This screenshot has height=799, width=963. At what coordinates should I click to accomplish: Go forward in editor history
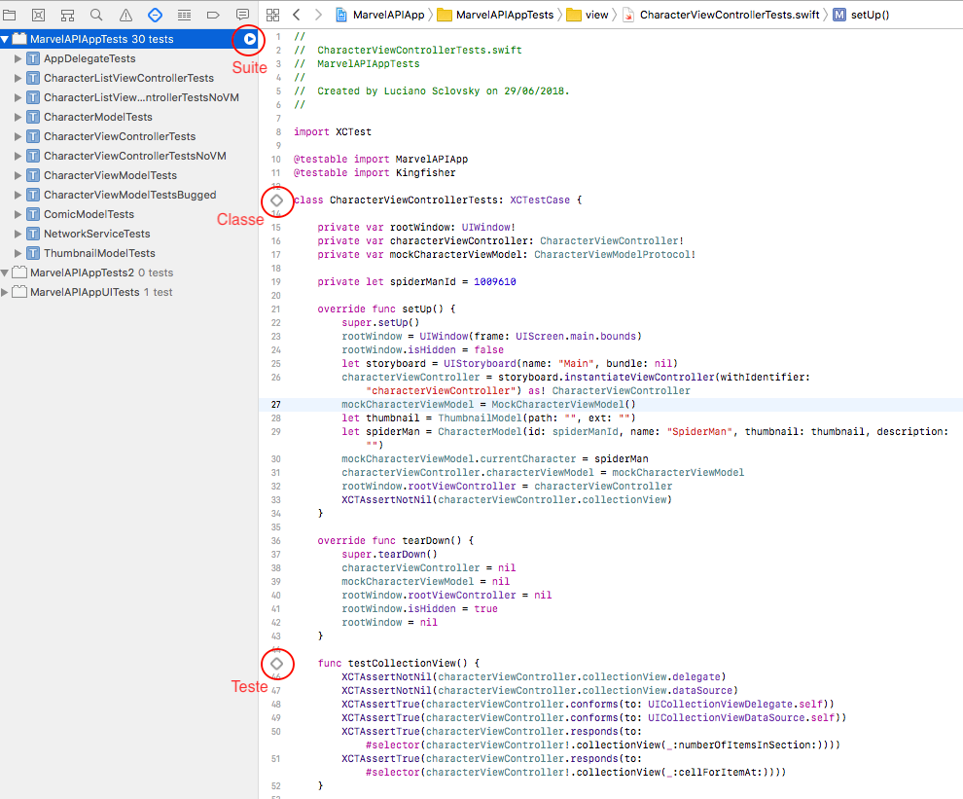point(318,15)
